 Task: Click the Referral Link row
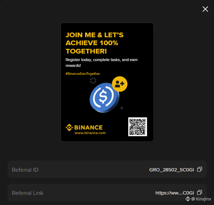(x=107, y=192)
